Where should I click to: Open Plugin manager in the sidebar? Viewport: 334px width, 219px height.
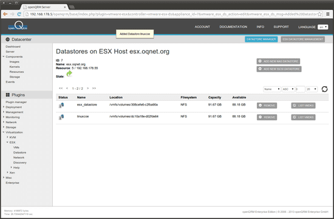coord(16,102)
